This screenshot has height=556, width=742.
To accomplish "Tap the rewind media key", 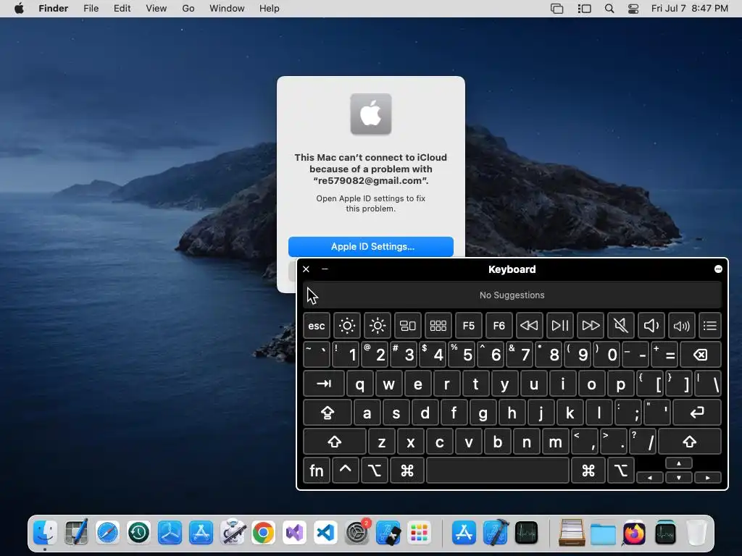I will point(529,326).
